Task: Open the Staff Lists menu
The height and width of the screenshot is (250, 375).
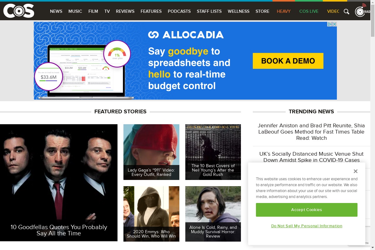Action: pyautogui.click(x=209, y=11)
